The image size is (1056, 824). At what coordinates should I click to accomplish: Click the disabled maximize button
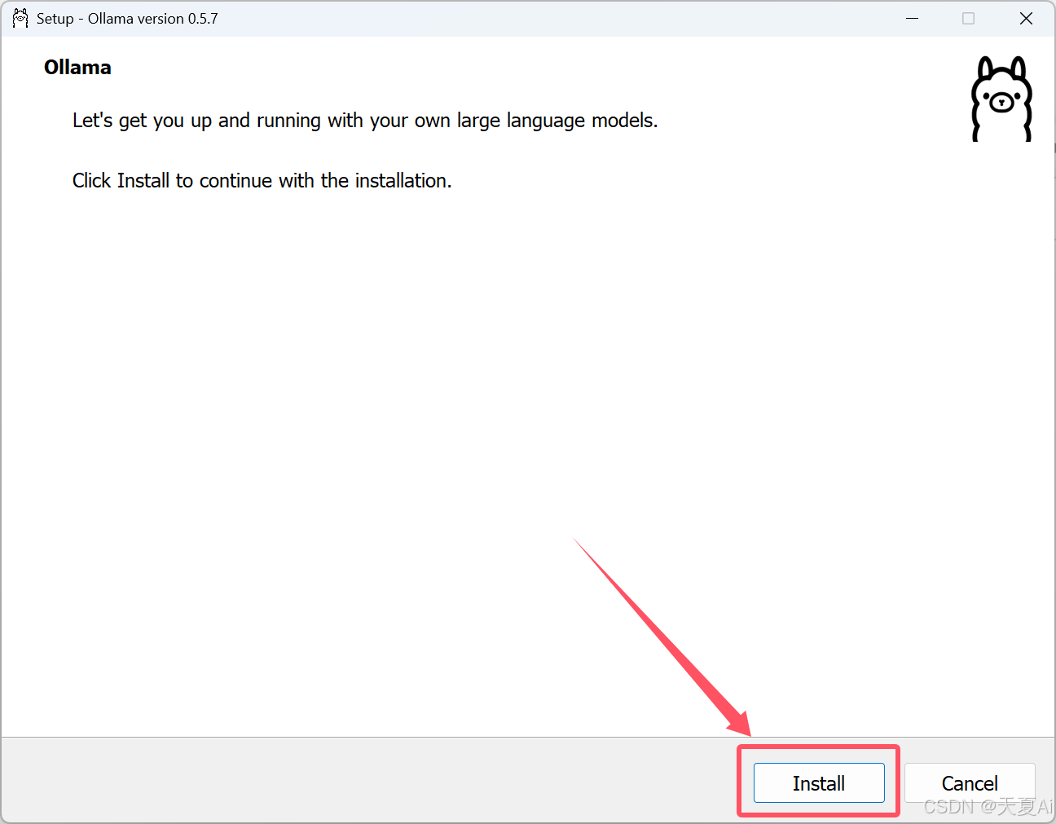click(968, 18)
